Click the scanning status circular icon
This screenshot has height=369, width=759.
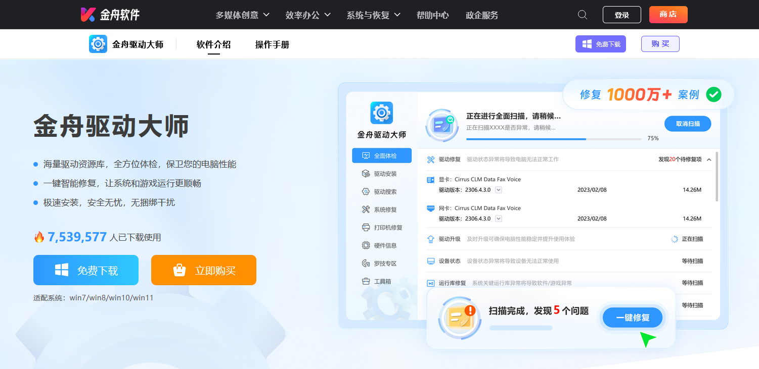pos(442,125)
